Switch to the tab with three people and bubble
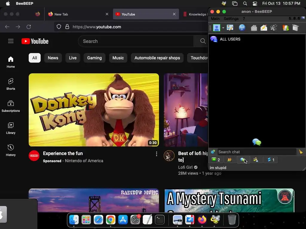 pos(256,160)
